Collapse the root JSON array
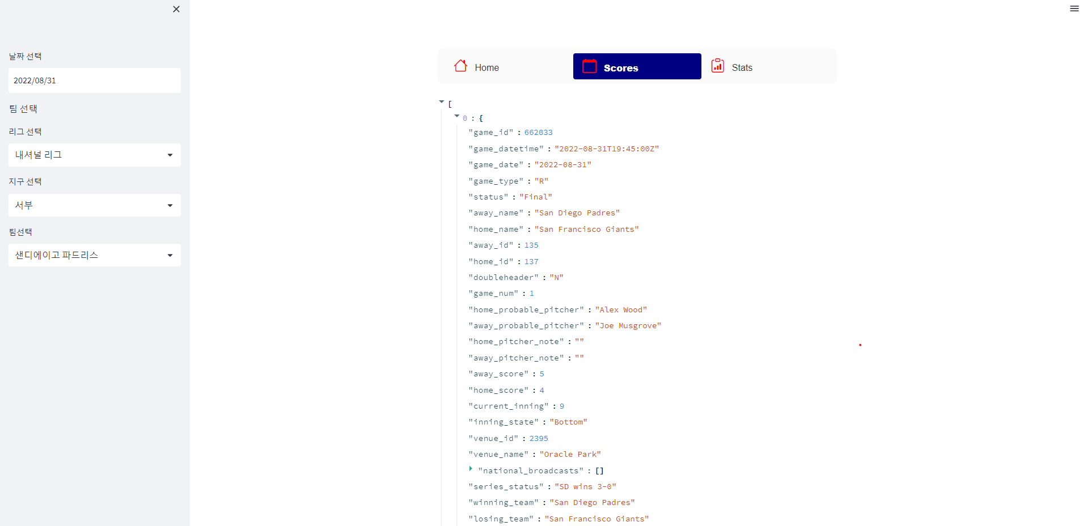The image size is (1083, 526). point(442,102)
